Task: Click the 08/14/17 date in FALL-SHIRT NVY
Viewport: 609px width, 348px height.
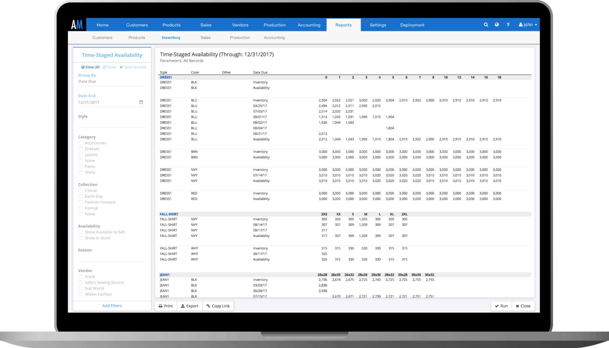Action: tap(260, 225)
